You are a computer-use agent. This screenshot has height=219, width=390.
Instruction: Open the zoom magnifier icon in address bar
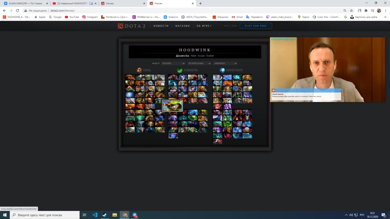[345, 10]
